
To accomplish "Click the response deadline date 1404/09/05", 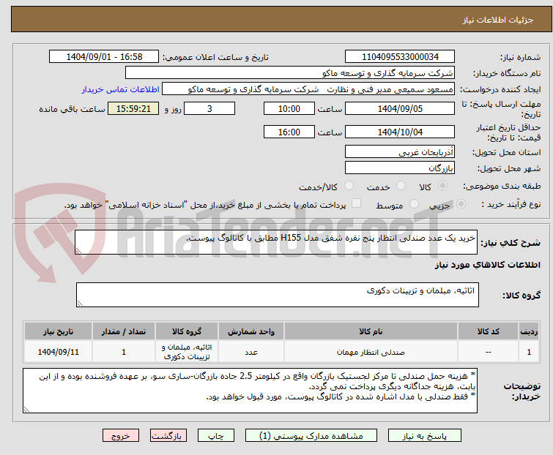I will coord(400,108).
